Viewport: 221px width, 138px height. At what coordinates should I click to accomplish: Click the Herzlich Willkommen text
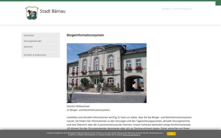[78, 106]
